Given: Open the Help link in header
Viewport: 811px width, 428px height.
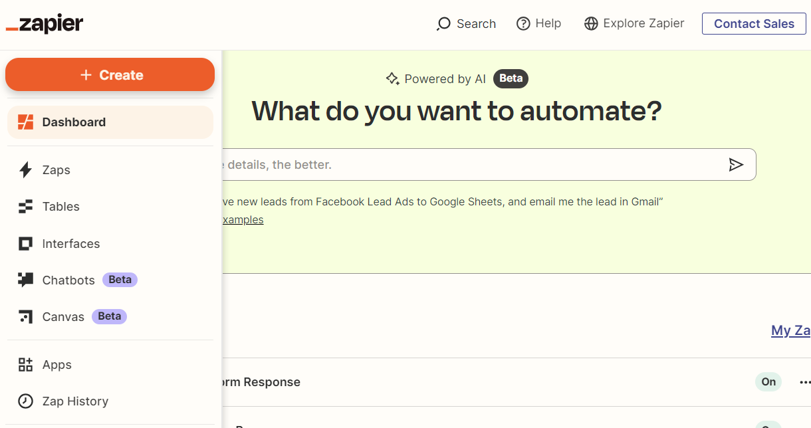Looking at the screenshot, I should pos(539,24).
